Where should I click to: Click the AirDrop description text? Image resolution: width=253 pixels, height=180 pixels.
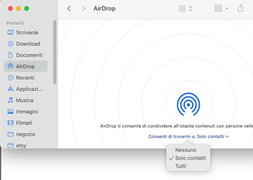(176, 126)
